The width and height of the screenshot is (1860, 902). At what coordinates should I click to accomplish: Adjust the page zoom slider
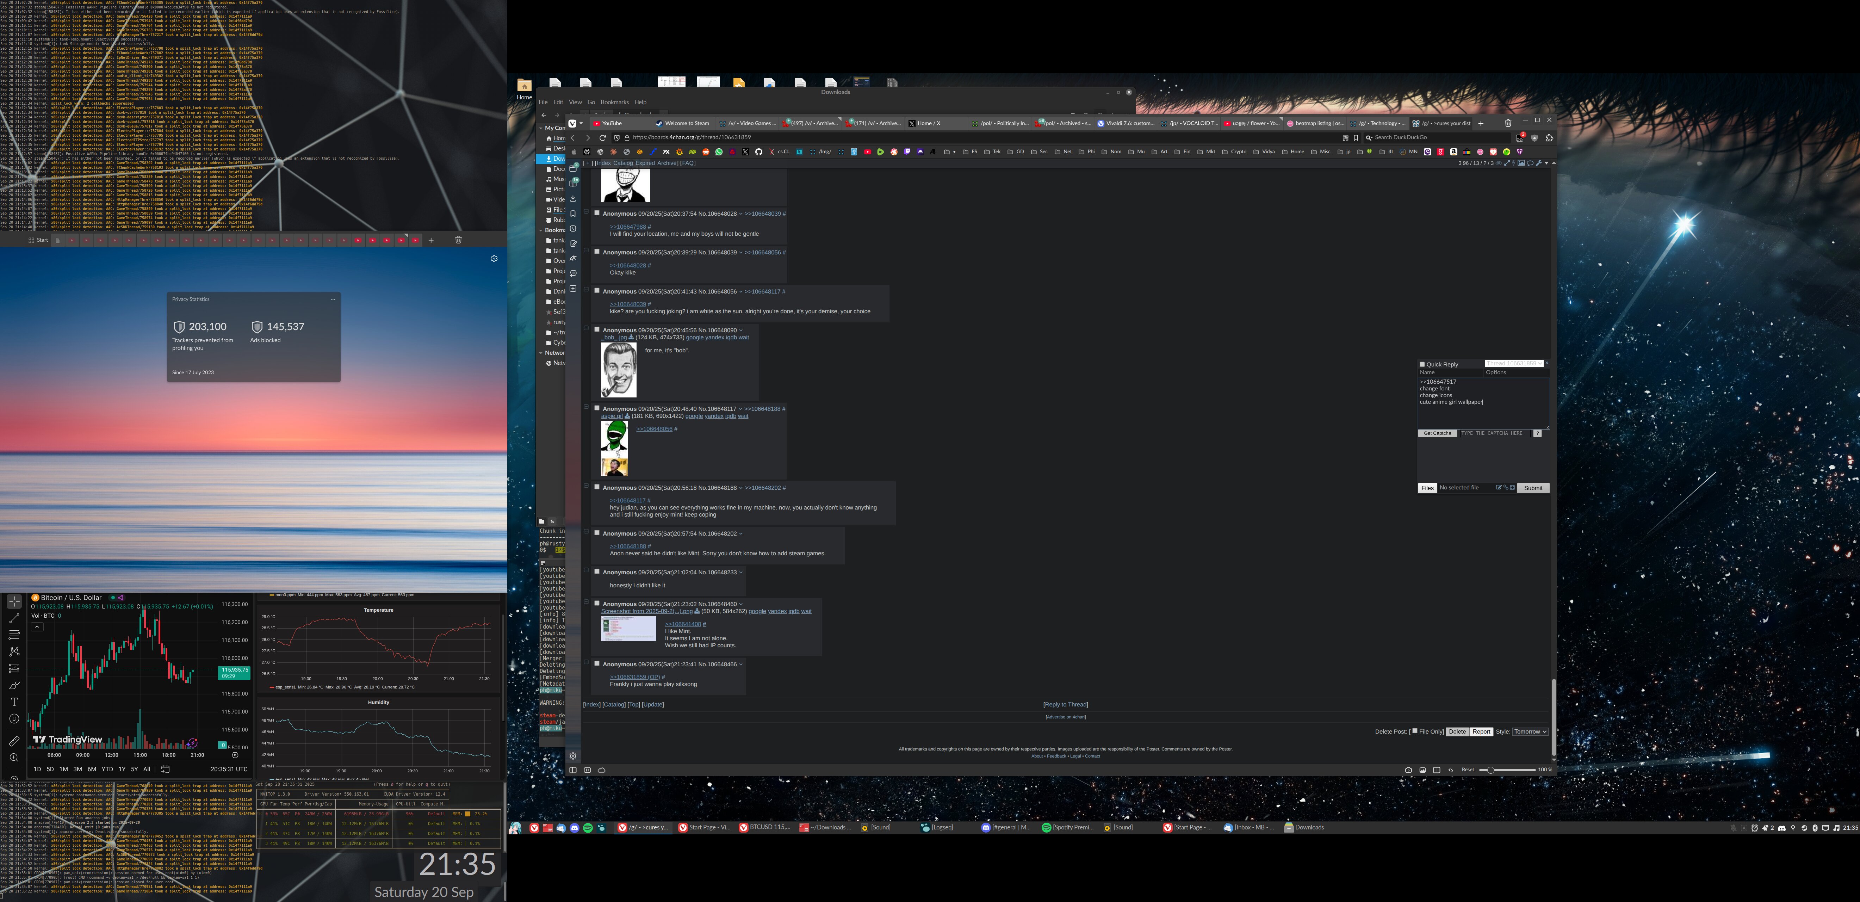[x=1508, y=770]
